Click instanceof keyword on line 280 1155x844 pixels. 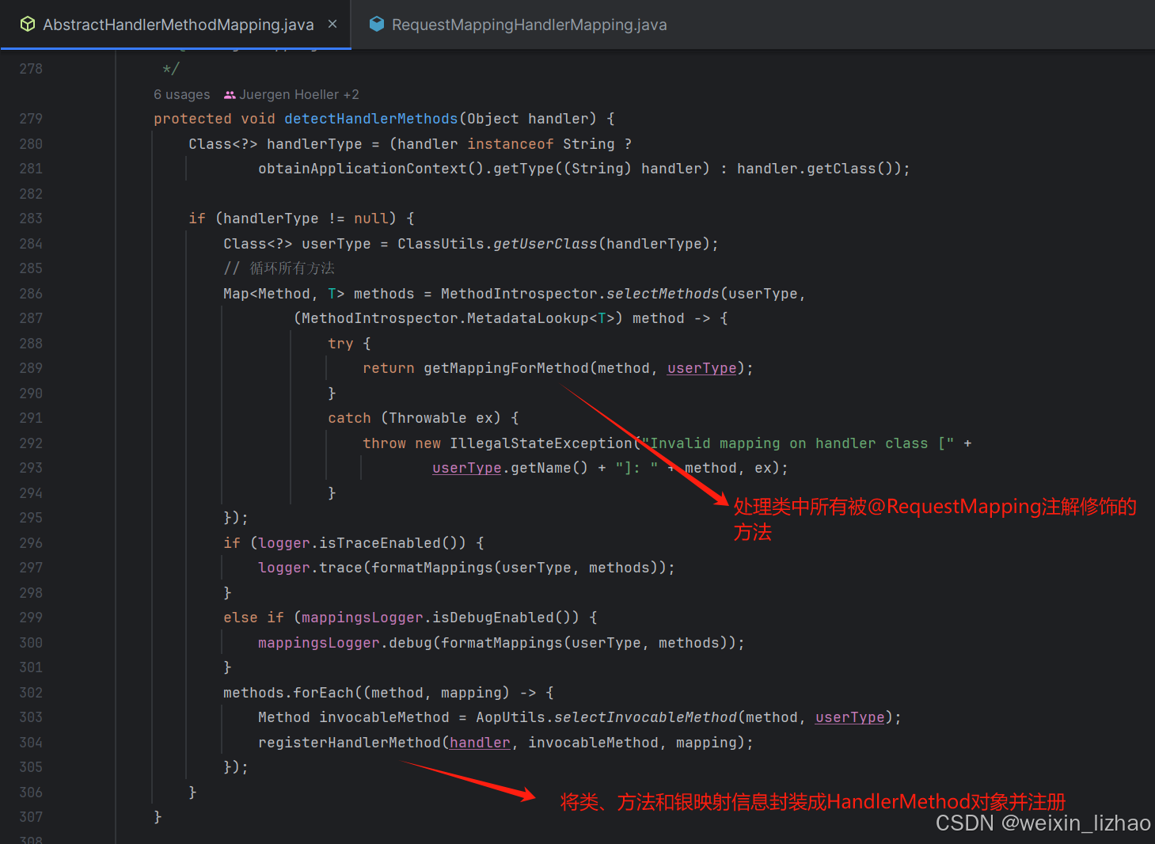[510, 144]
